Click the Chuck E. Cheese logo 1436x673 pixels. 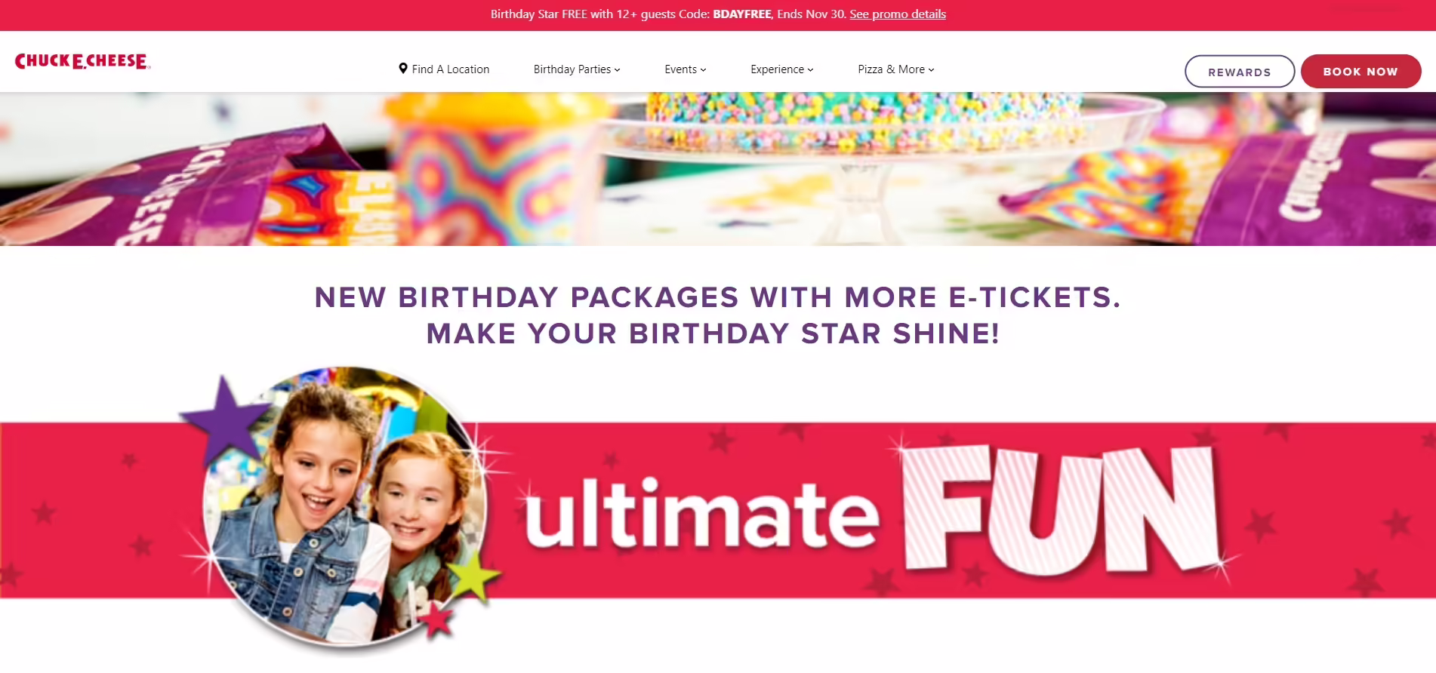pos(82,61)
